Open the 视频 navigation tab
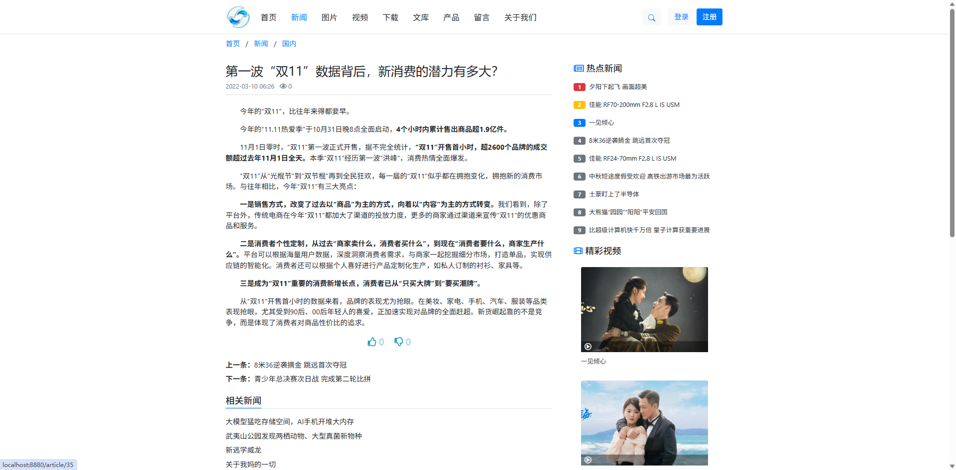The image size is (956, 470). click(359, 17)
